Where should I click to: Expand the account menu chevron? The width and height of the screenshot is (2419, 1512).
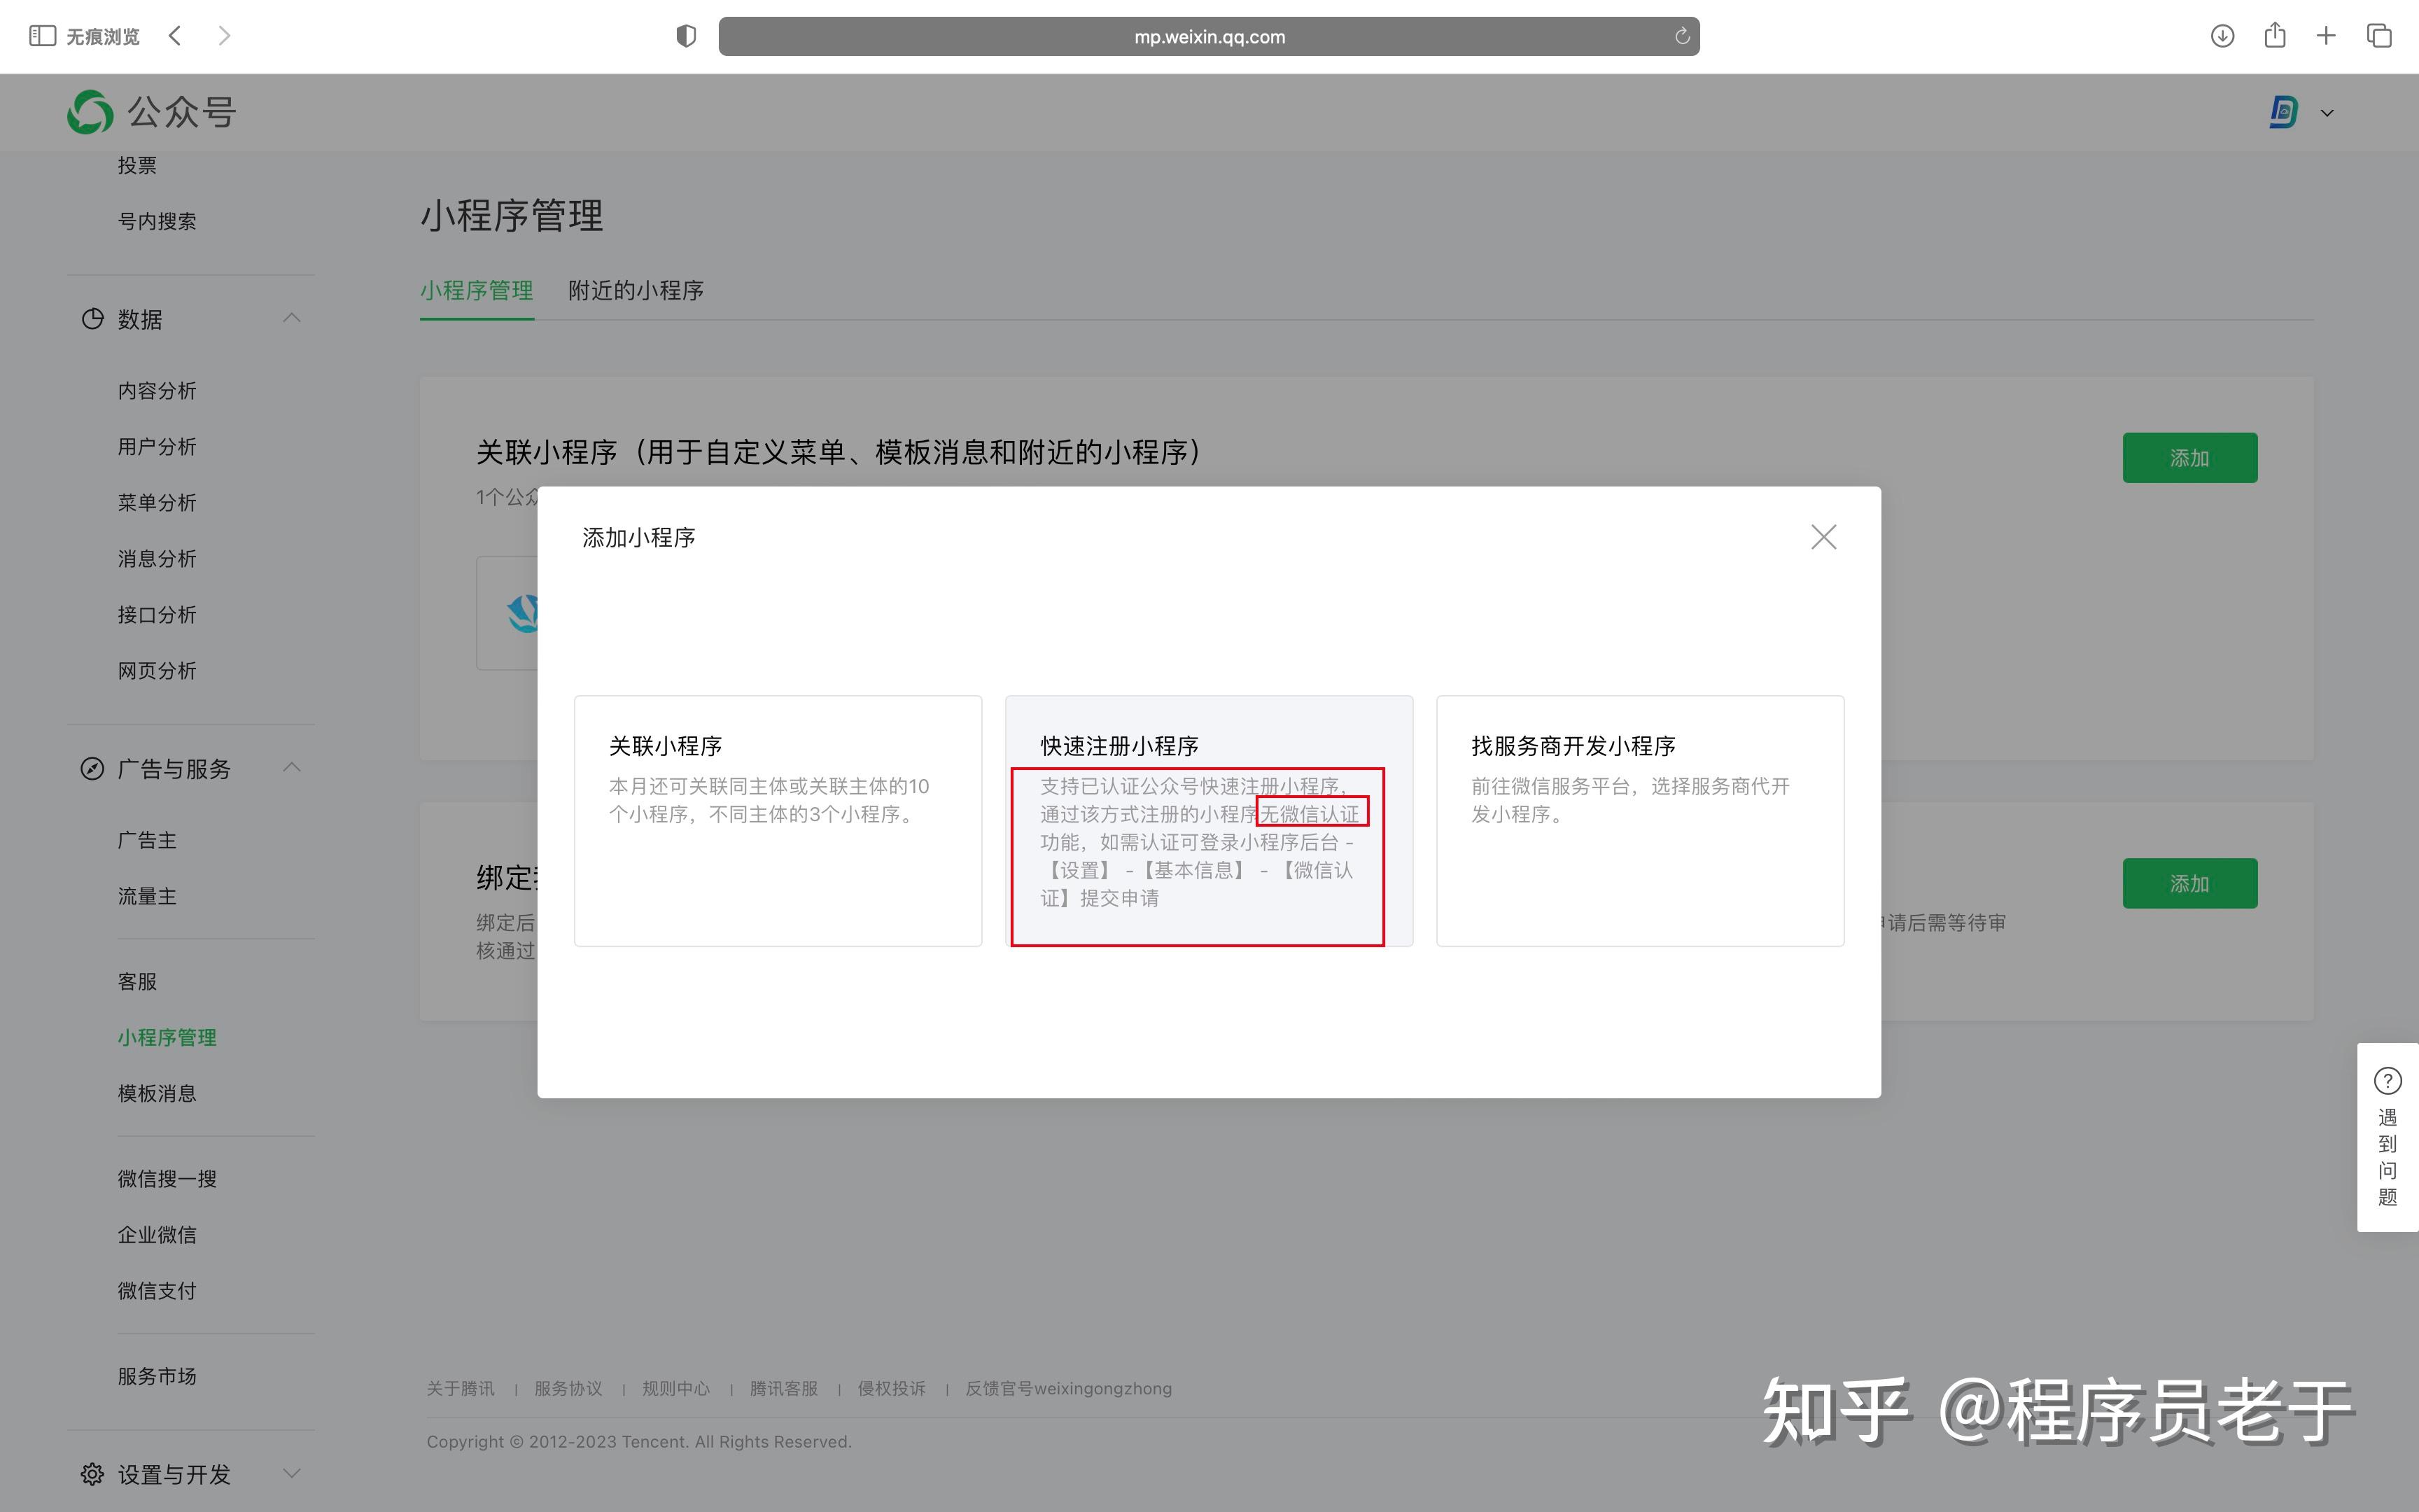coord(2327,113)
